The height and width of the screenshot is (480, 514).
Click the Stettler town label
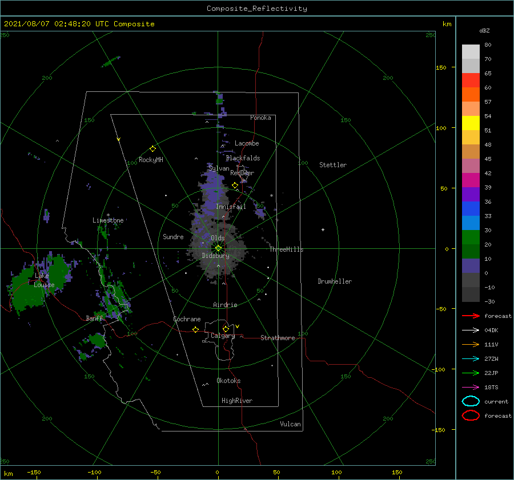point(333,165)
